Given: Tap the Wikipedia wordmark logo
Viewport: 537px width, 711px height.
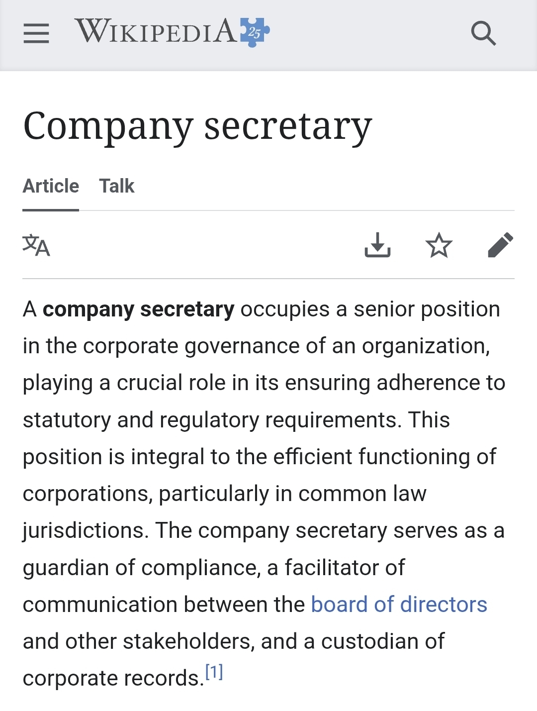Looking at the screenshot, I should pos(156,32).
